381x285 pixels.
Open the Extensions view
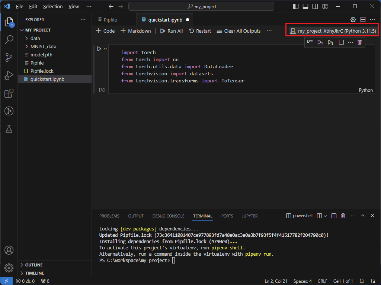[9, 93]
